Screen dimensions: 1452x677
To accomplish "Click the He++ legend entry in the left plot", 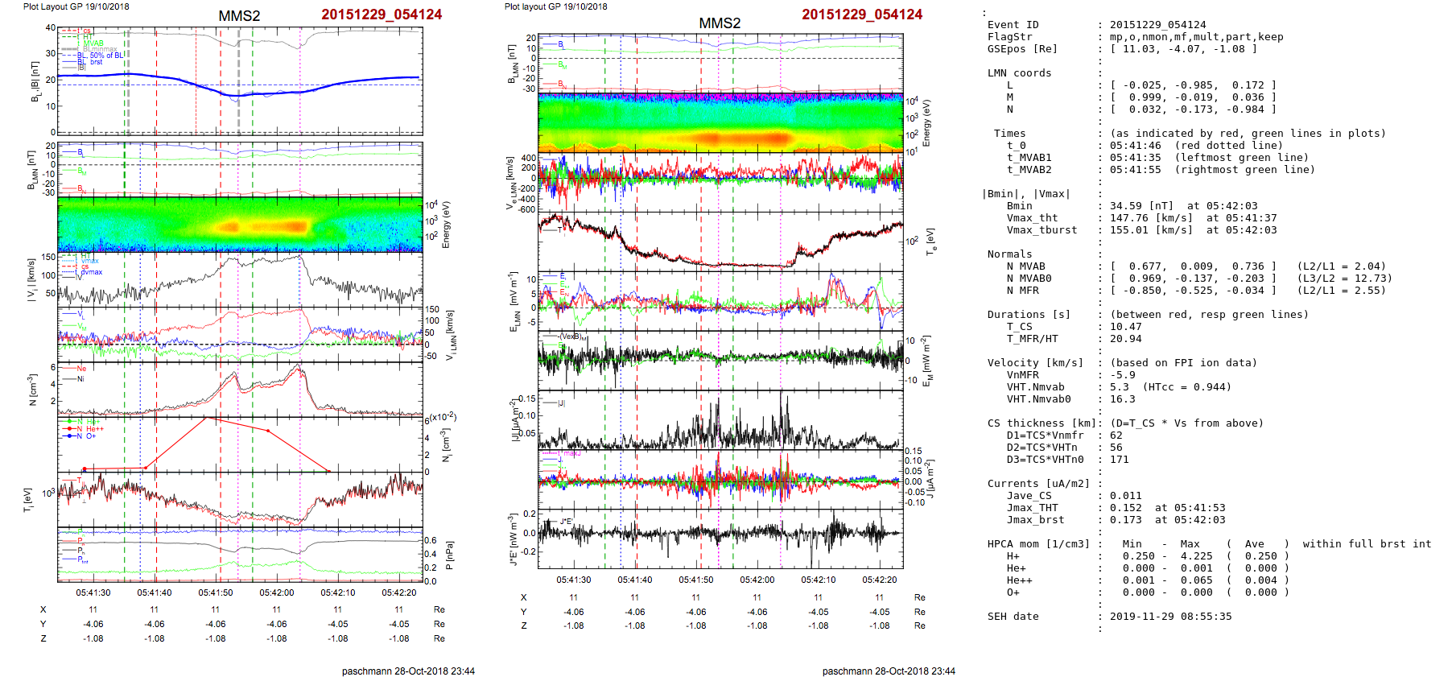I will (84, 429).
